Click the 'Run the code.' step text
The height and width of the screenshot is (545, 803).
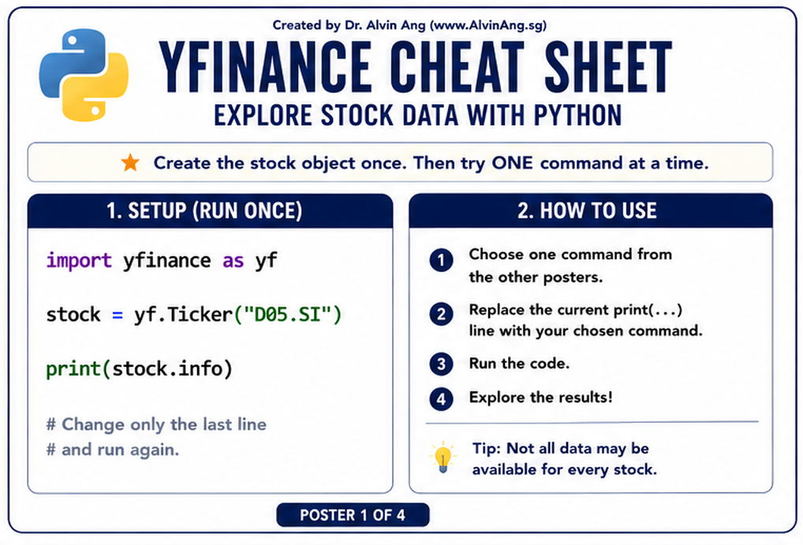click(x=519, y=363)
